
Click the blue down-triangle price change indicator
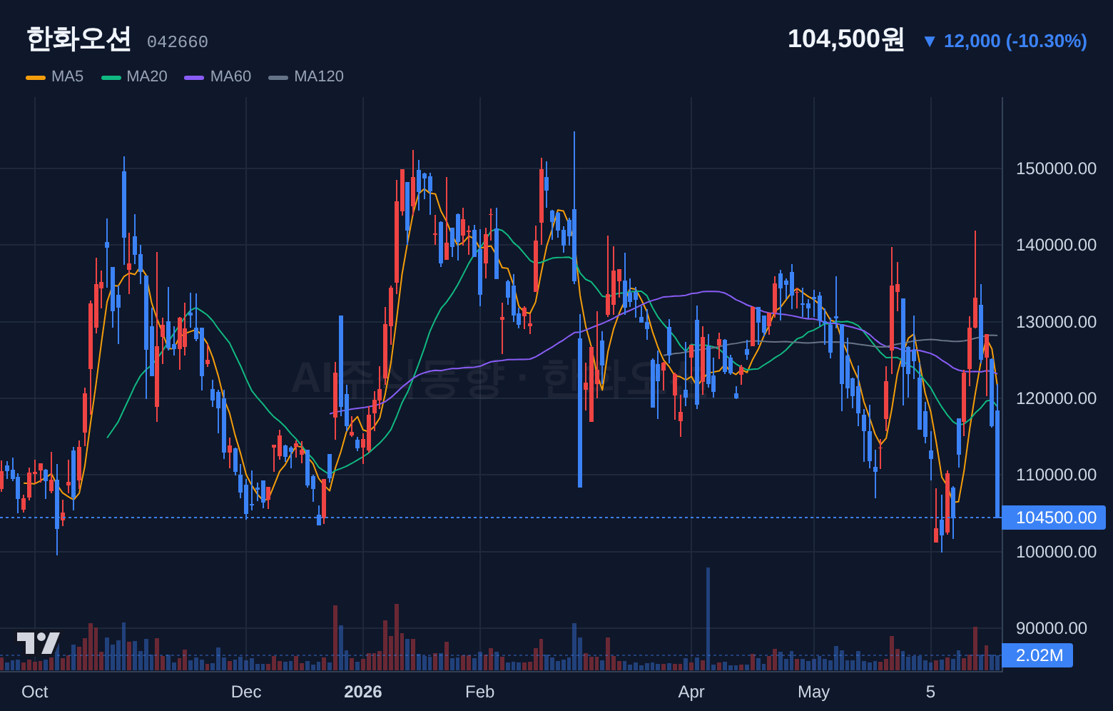click(x=929, y=41)
